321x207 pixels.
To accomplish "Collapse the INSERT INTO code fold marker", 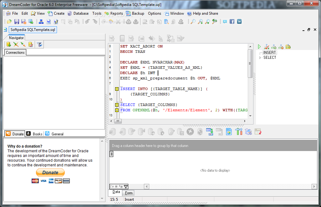I will click(117, 89).
